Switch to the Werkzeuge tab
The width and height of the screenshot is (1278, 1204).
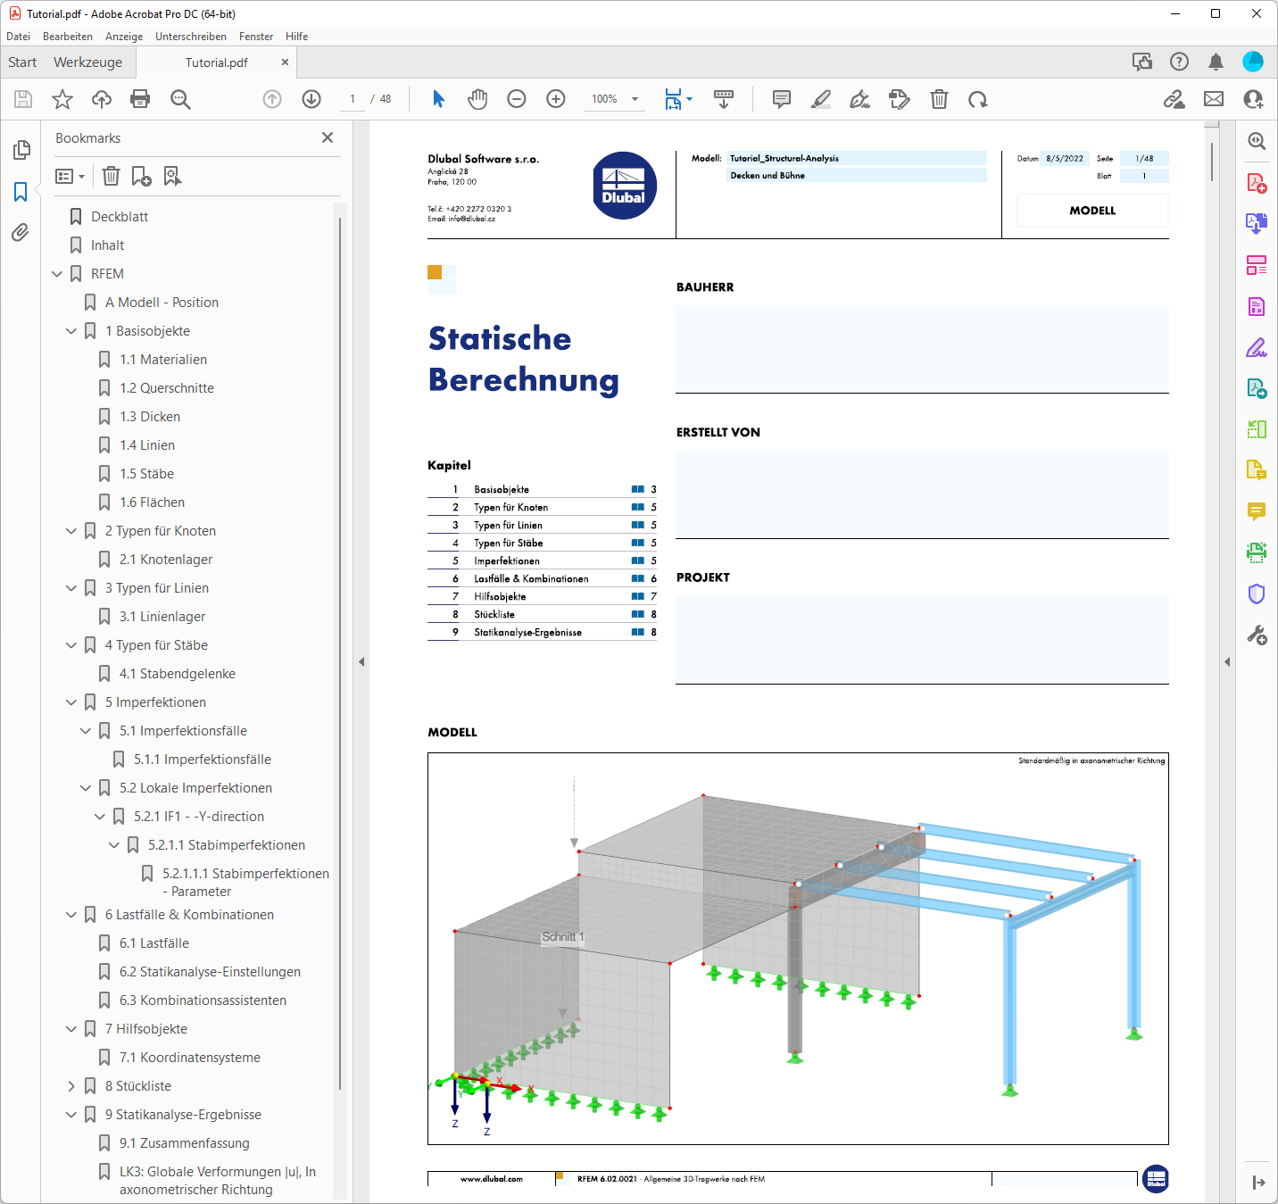87,62
